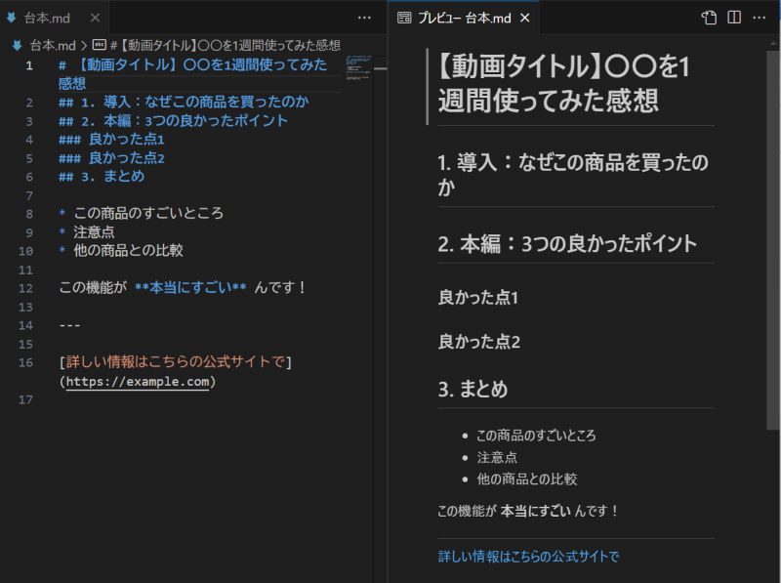Click the markdown file icon on 台本.md tab
This screenshot has height=583, width=781.
13,19
